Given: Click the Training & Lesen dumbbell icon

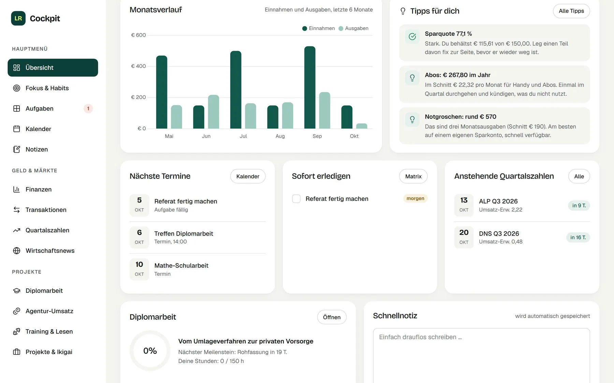Looking at the screenshot, I should point(17,332).
